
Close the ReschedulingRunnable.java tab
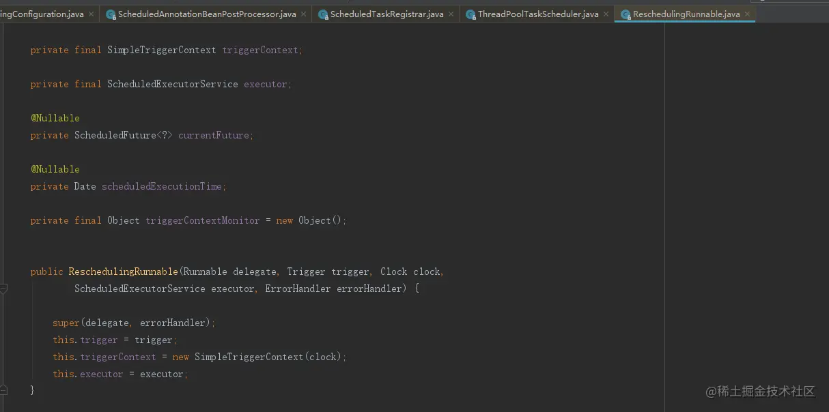click(747, 14)
